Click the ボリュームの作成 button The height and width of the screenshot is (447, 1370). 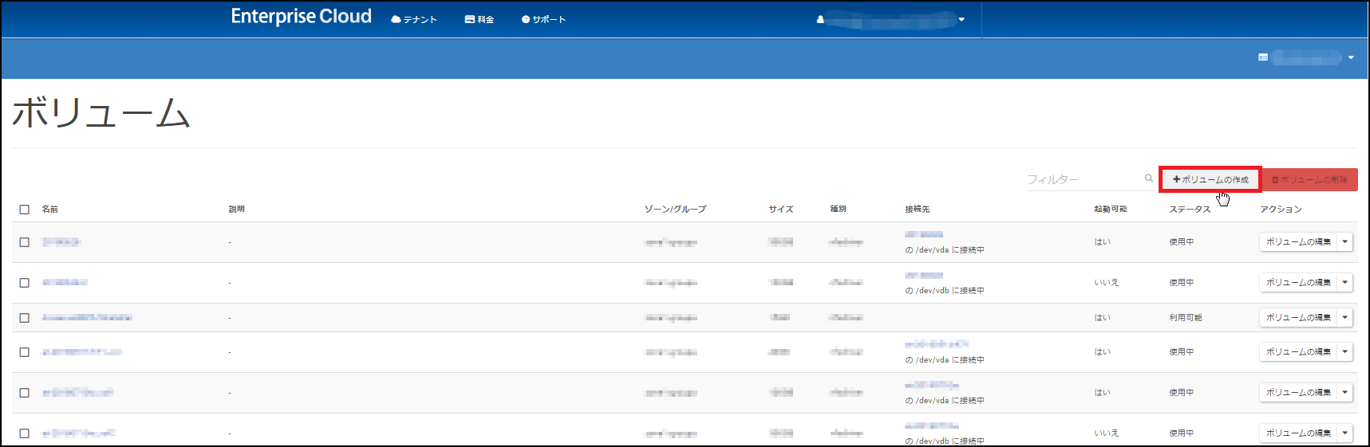point(1210,180)
